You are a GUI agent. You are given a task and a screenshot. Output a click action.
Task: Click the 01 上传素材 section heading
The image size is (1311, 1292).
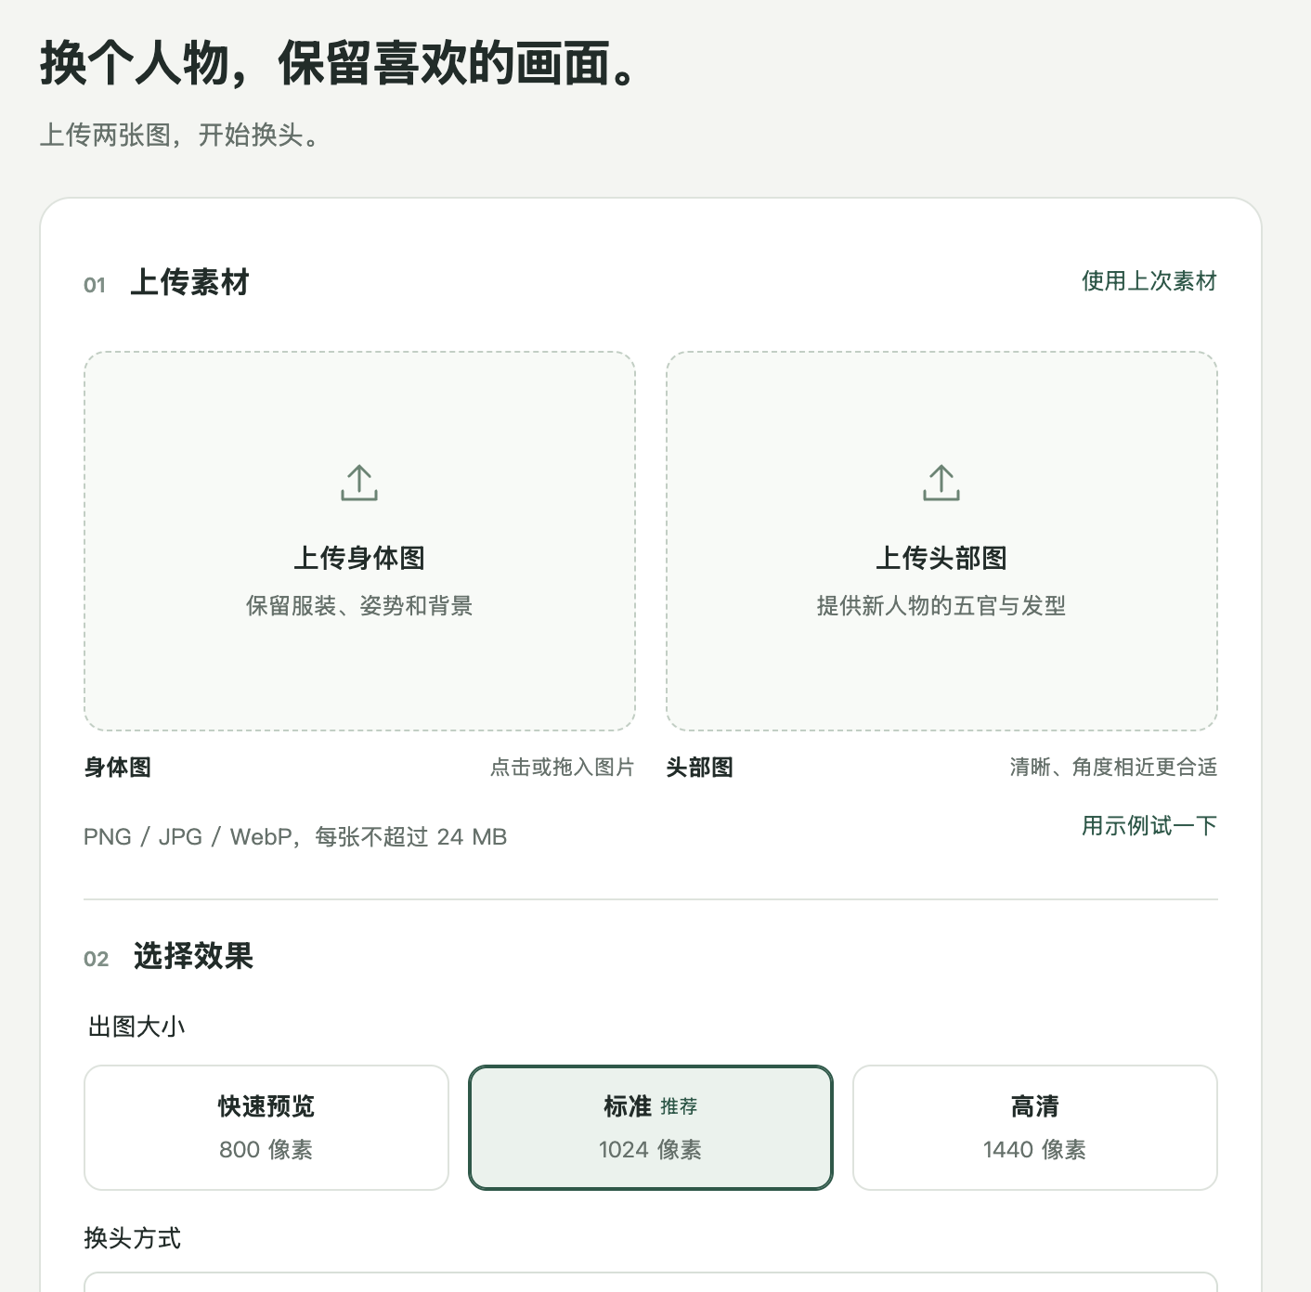167,282
